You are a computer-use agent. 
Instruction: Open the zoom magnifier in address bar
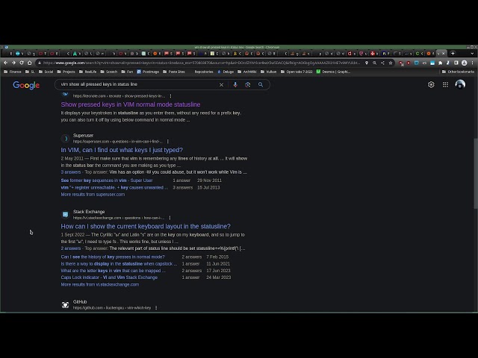point(375,63)
